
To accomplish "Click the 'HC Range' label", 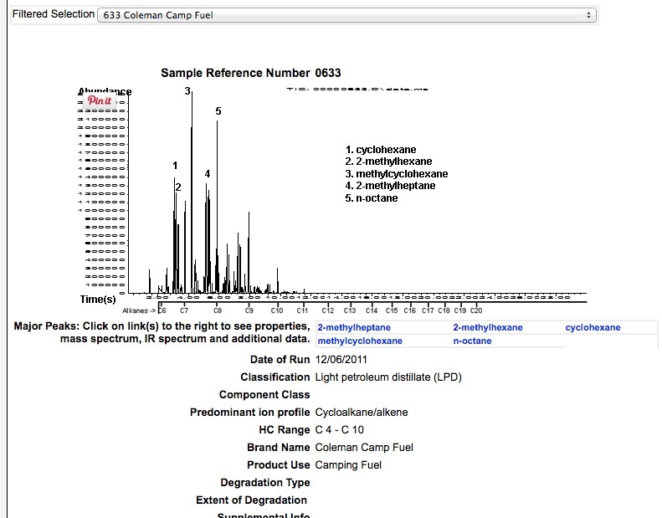I will (x=285, y=430).
